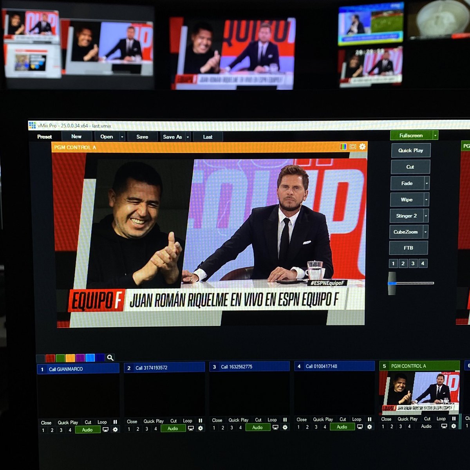
Task: Click Quick Play on Call 0100417148 input
Action: point(323,419)
